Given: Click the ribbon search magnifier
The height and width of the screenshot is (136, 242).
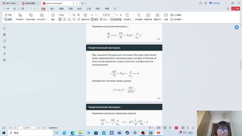Looking at the screenshot, I should [x=115, y=9].
